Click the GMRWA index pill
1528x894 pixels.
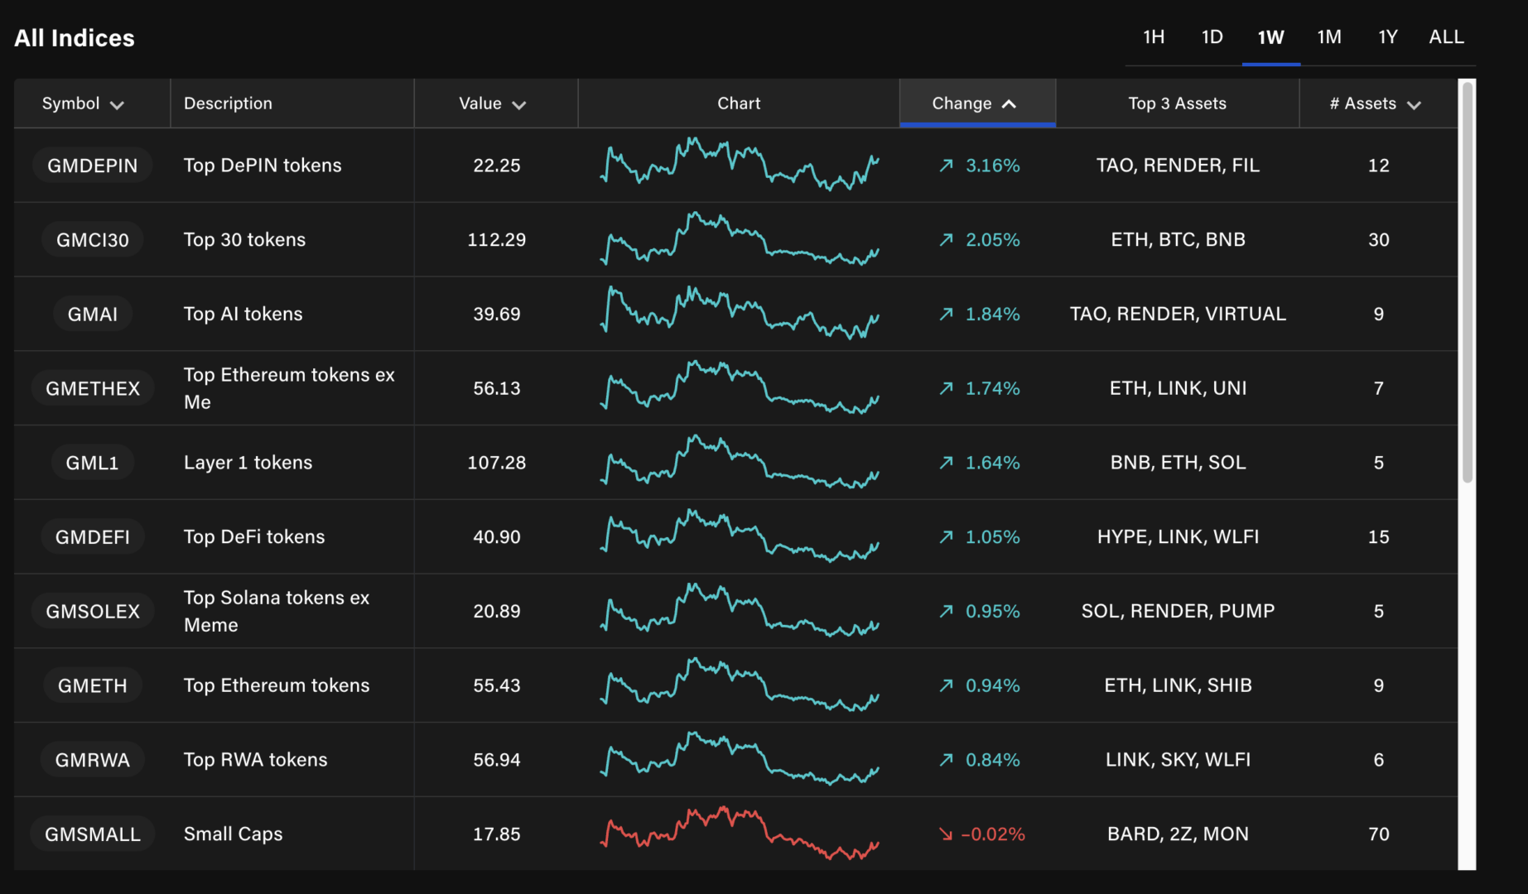point(92,759)
